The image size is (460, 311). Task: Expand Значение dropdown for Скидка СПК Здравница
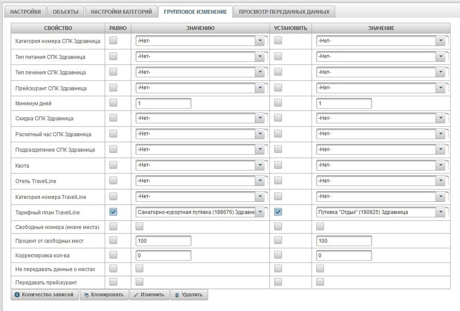(x=441, y=118)
